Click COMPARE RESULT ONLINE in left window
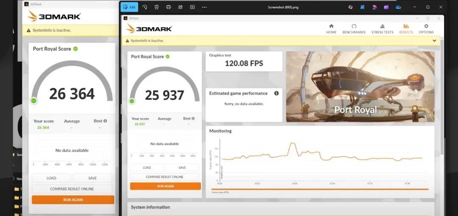The image size is (458, 216). [72, 189]
